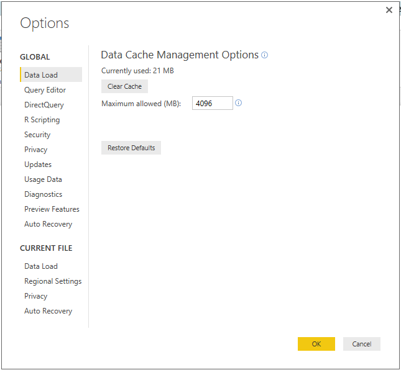
Task: Show Diagnostics options
Action: 44,194
